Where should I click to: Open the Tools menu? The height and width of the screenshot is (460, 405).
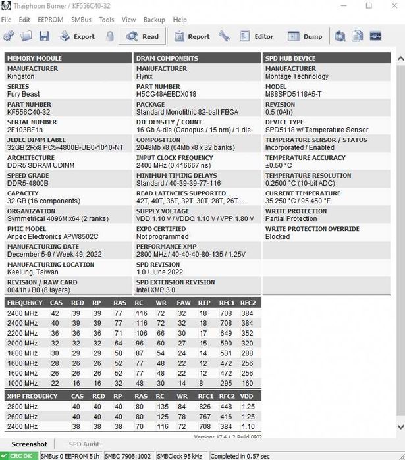pyautogui.click(x=107, y=20)
